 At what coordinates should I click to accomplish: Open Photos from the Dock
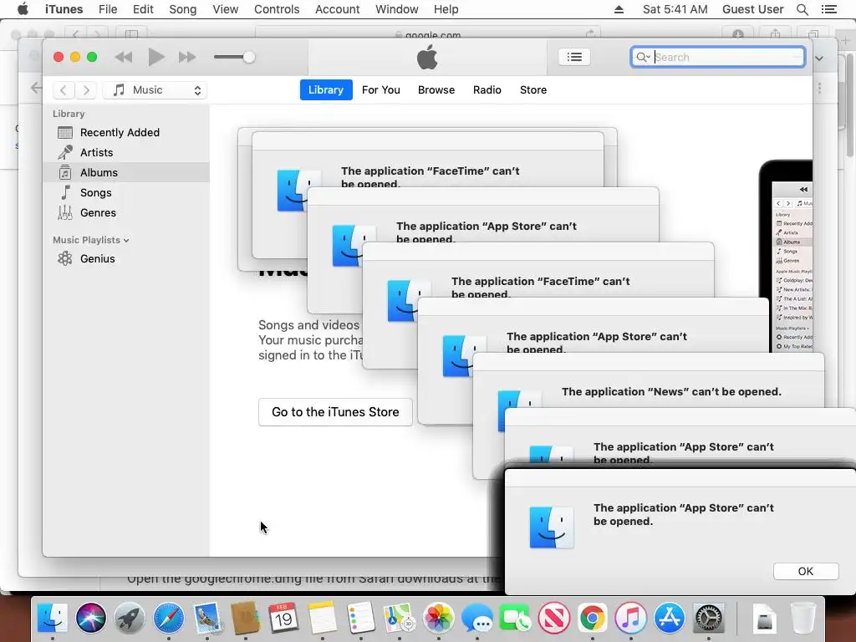(438, 618)
